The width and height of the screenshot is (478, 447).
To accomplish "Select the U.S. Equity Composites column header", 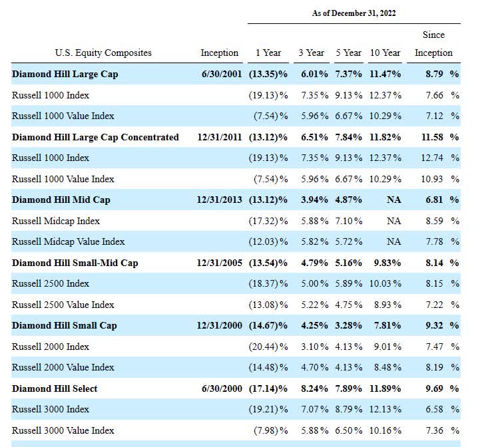I will click(x=103, y=53).
